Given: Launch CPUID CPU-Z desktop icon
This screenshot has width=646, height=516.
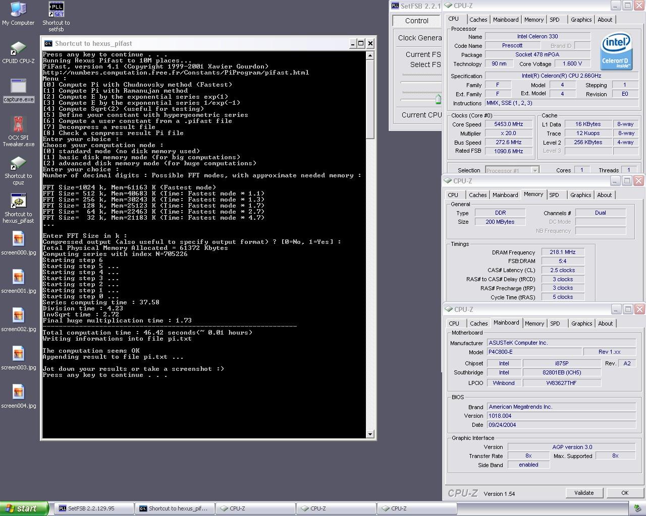Looking at the screenshot, I should tap(18, 52).
